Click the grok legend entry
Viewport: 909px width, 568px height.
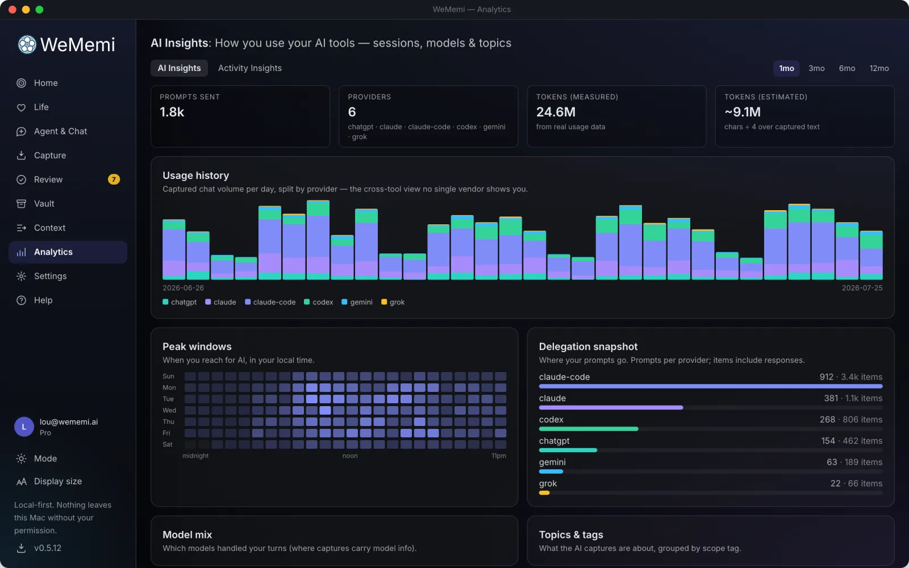point(393,302)
